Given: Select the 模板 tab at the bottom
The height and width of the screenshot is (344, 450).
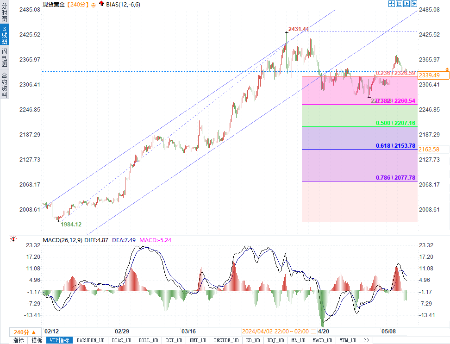Looking at the screenshot, I should [37, 340].
